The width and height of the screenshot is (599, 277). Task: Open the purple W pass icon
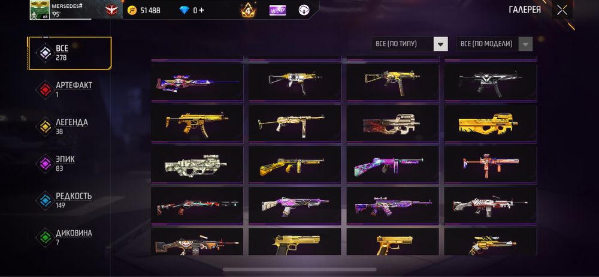(x=277, y=10)
